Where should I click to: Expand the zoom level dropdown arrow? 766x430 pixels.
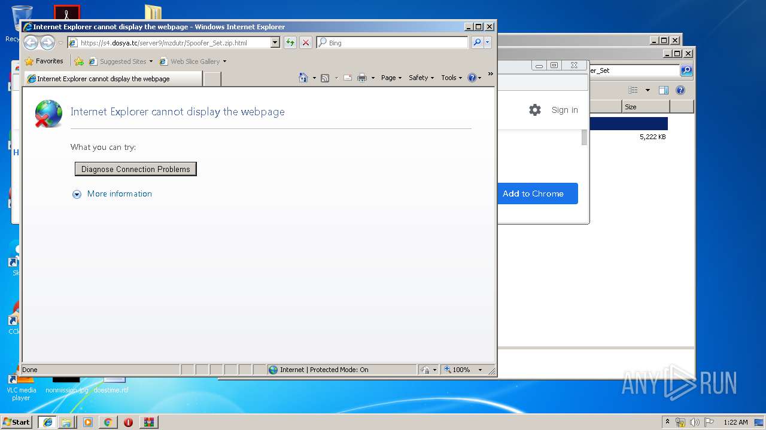point(480,370)
